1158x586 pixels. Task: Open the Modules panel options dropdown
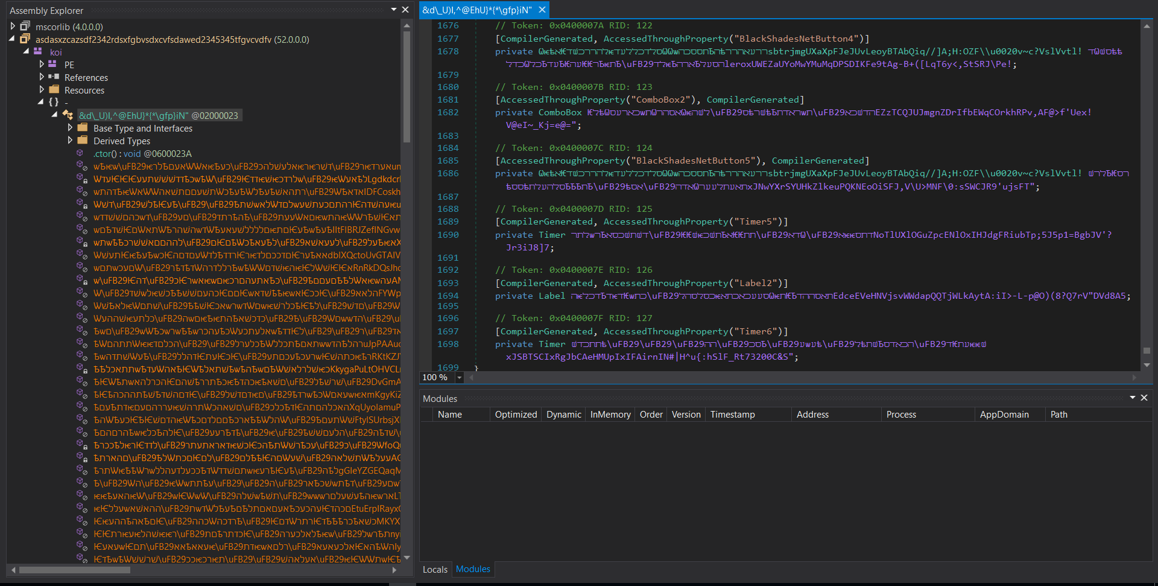pyautogui.click(x=1132, y=398)
